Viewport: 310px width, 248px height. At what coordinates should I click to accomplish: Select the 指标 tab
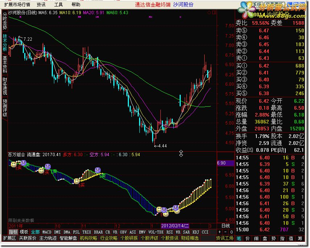13,232
